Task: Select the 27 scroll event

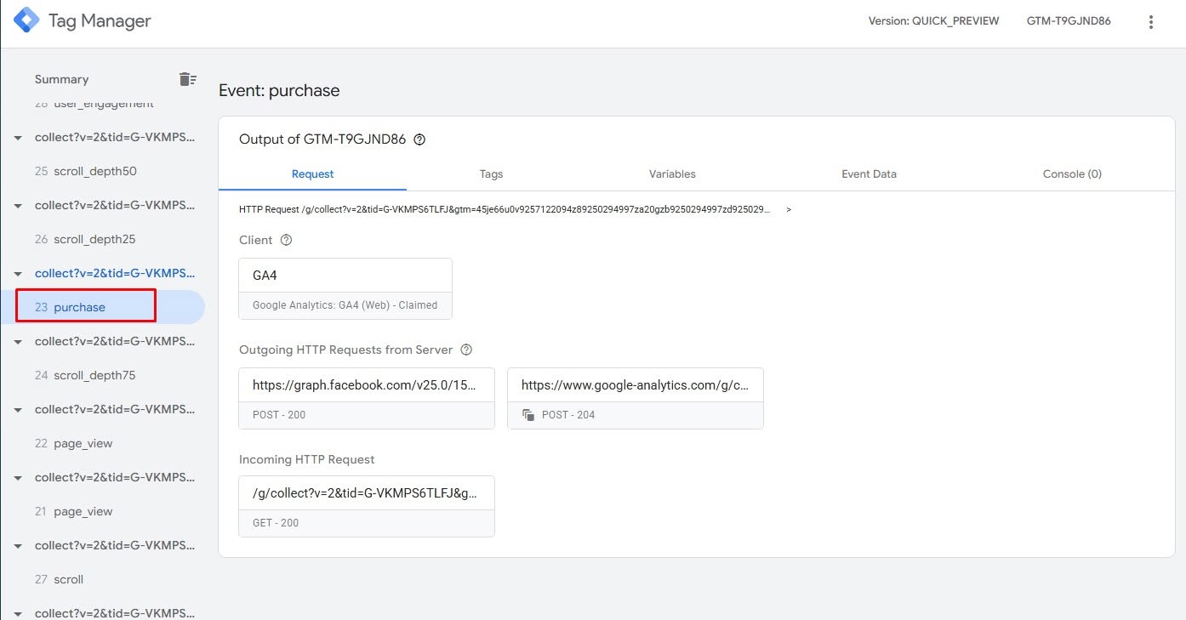Action: (60, 579)
